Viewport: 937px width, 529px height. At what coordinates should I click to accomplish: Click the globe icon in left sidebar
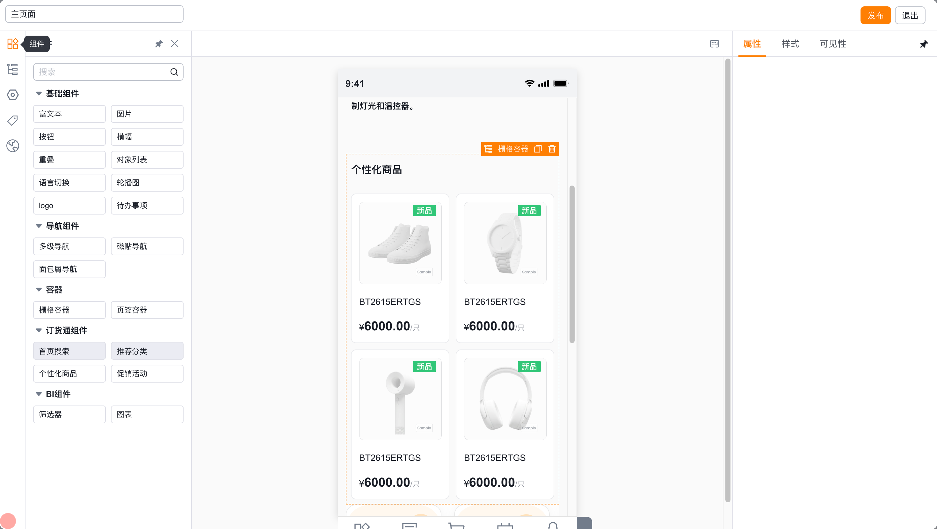click(12, 146)
